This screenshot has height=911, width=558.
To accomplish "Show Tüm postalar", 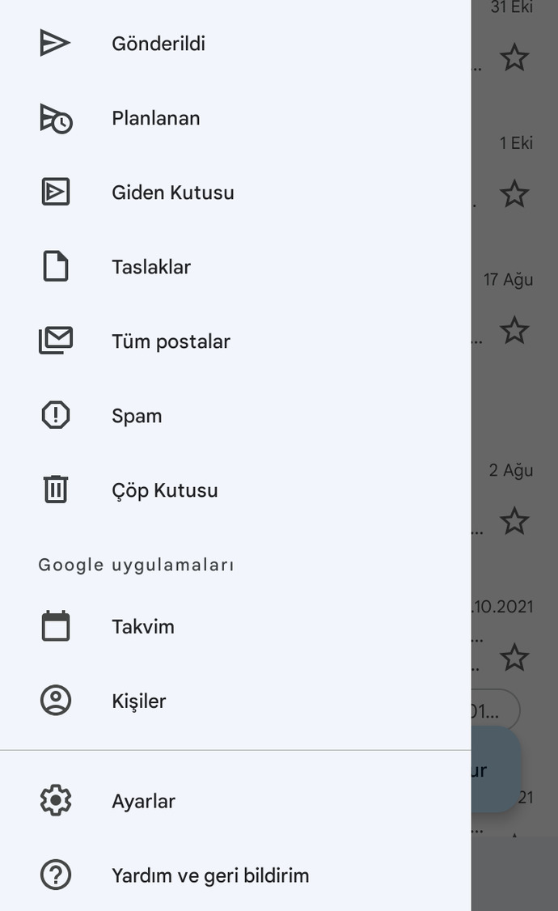I will coord(235,341).
